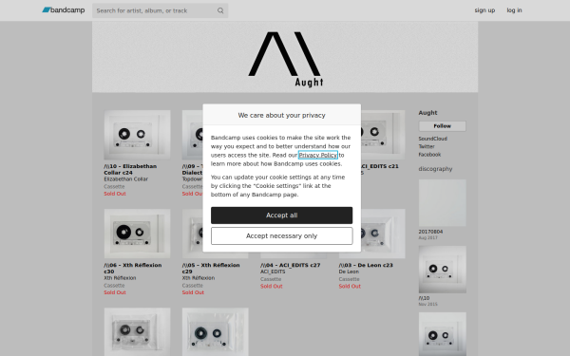Open the Privacy Policy link
570x356 pixels.
click(x=318, y=155)
